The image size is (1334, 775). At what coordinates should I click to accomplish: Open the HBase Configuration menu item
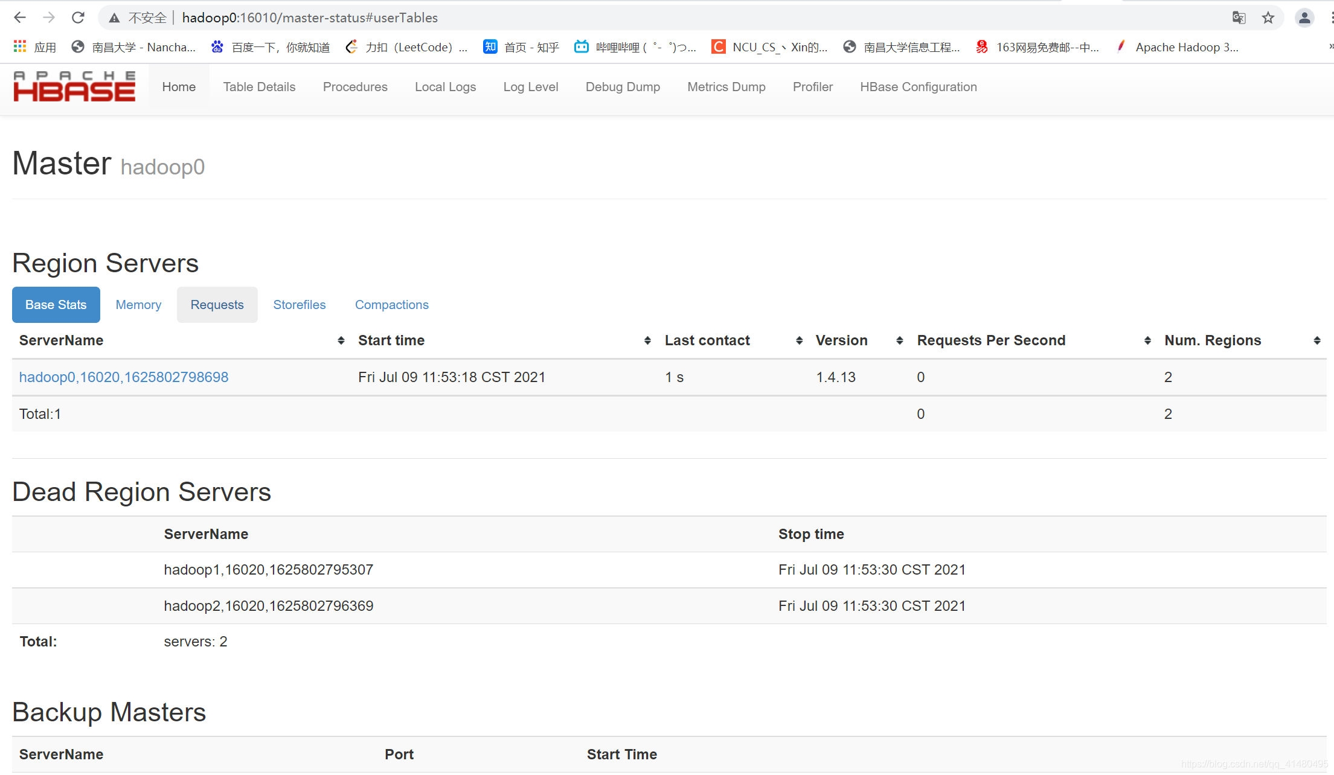tap(918, 87)
